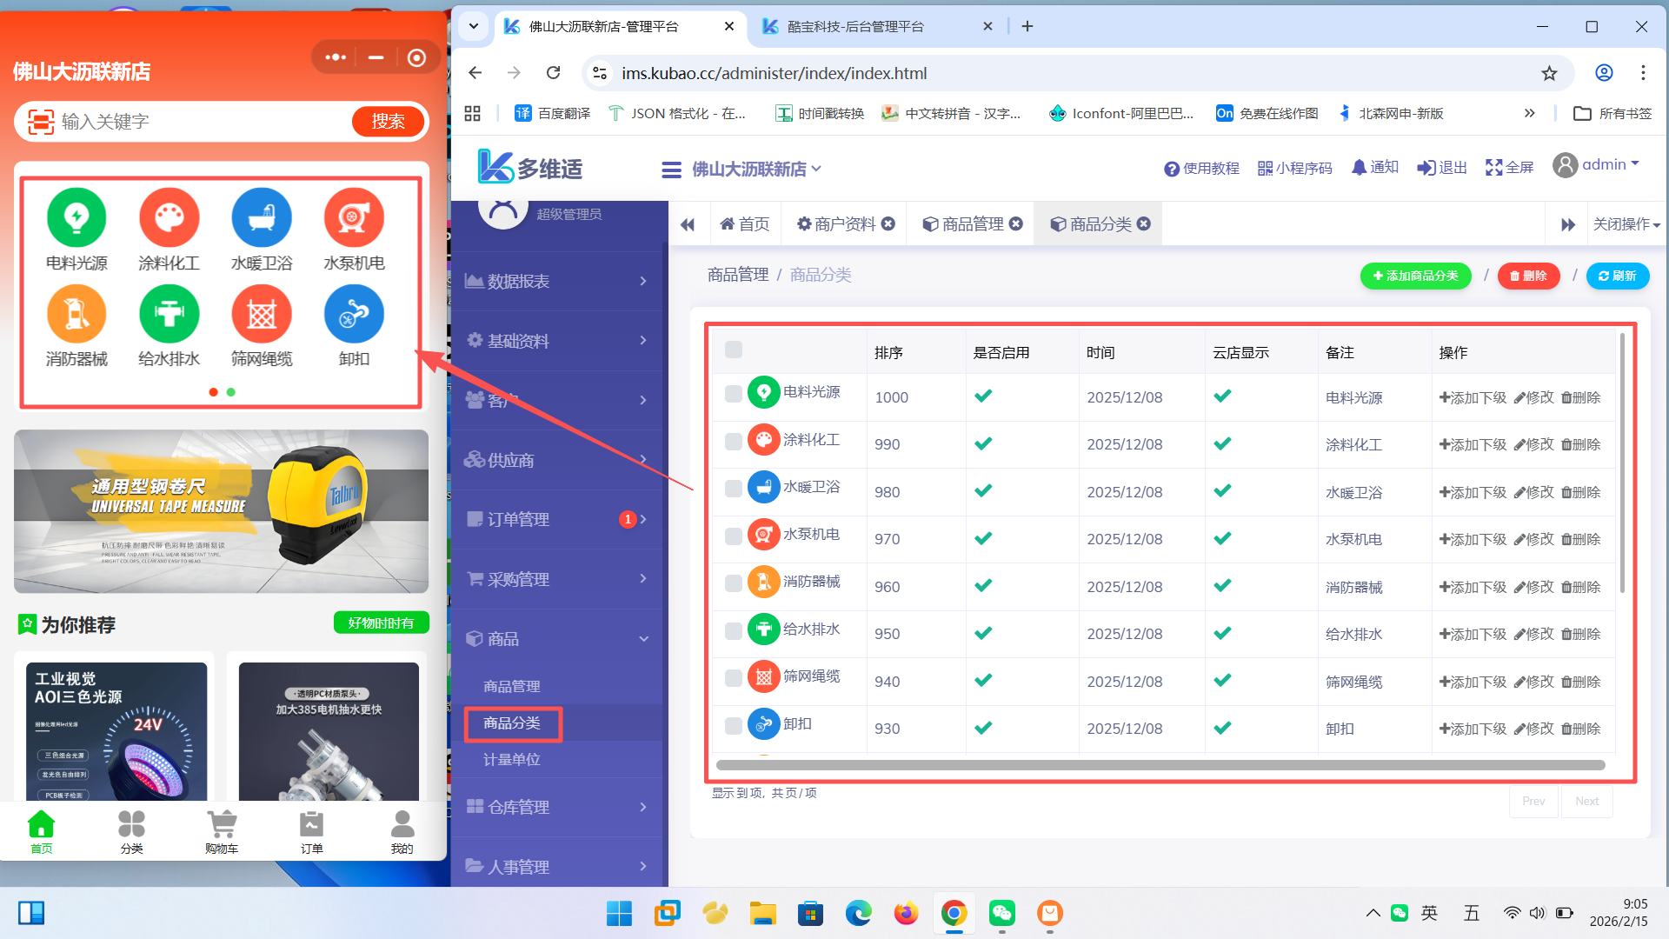Tick the checkbox for 给水排水 row

pos(734,631)
